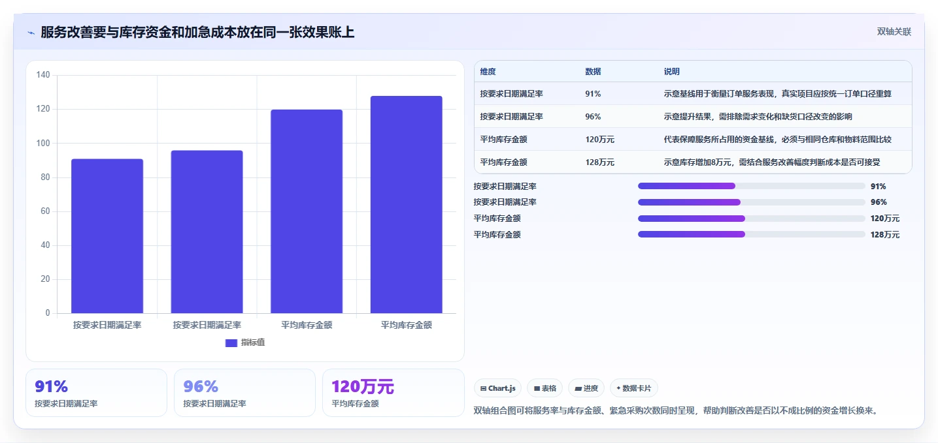
Task: Click the x-axis label under the shortest bar
Action: coord(107,325)
